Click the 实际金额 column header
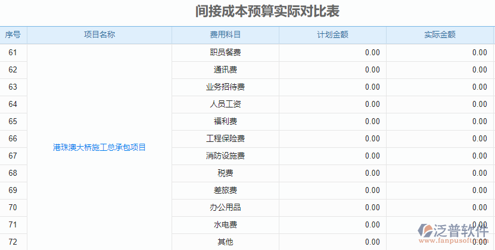 click(x=440, y=35)
